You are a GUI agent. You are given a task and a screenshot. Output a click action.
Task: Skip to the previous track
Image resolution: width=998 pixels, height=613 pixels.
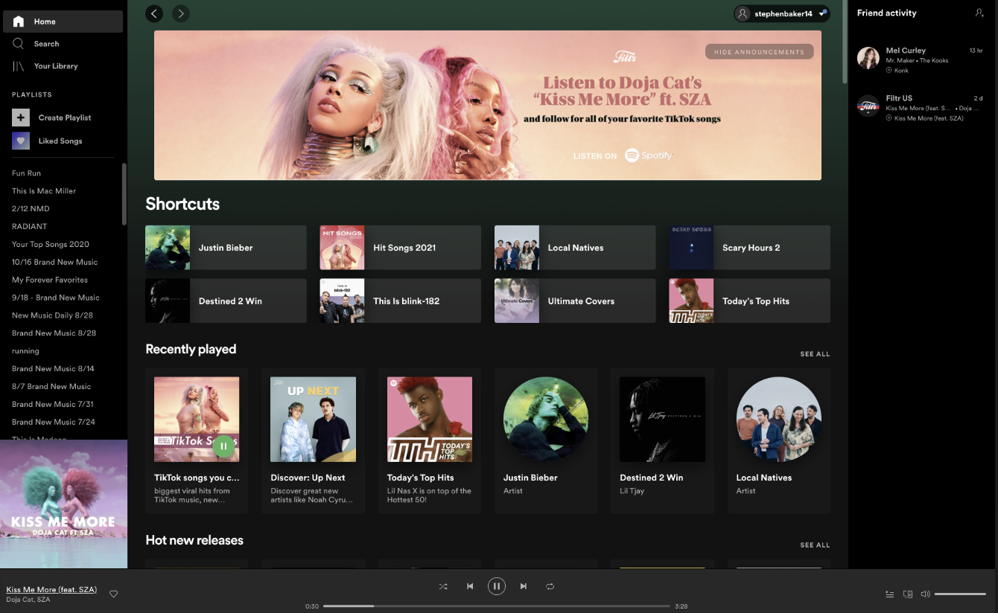coord(470,586)
